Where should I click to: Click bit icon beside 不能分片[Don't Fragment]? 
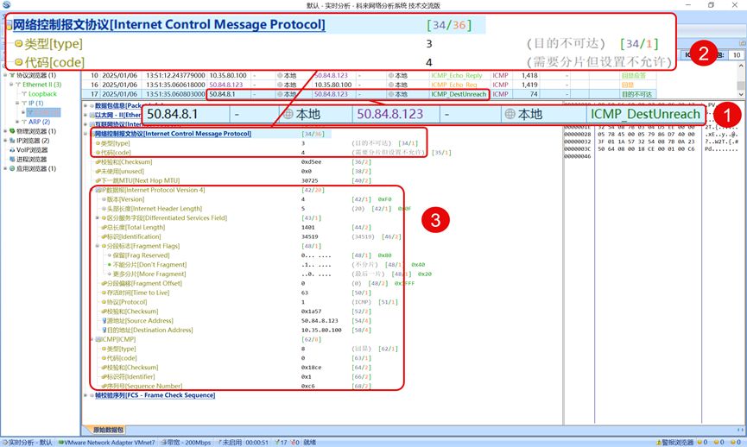point(110,265)
